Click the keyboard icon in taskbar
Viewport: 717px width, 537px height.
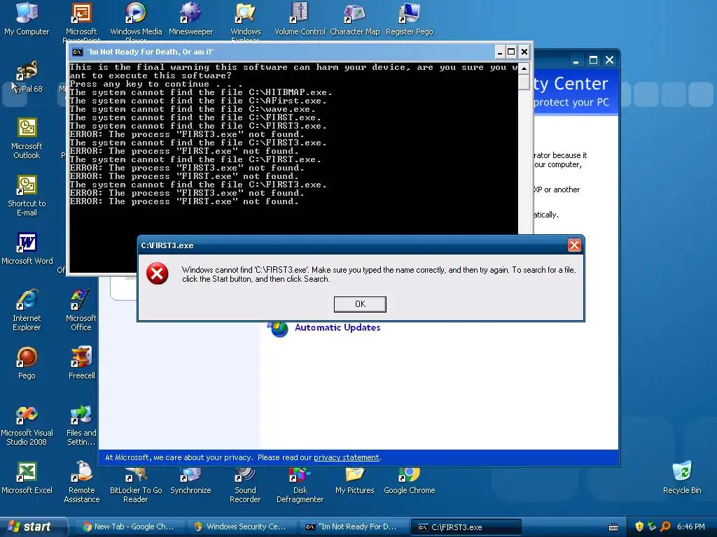(x=613, y=527)
